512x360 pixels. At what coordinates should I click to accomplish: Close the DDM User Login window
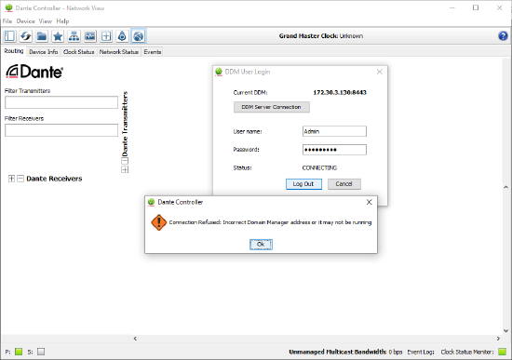pos(380,72)
